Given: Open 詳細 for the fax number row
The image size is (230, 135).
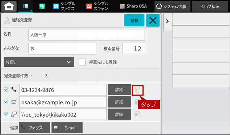Looking at the screenshot, I should coord(119,90).
